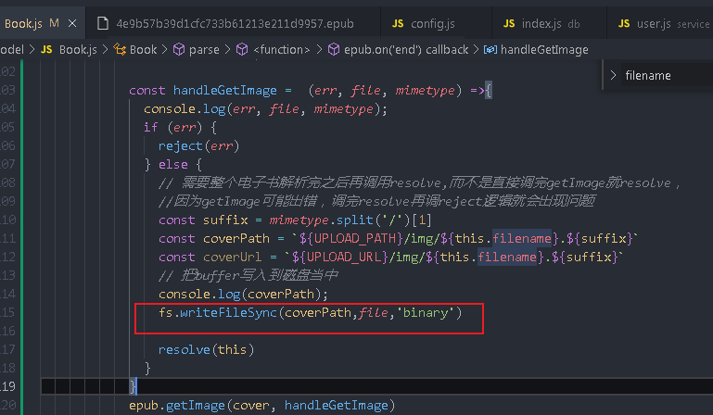Select the Book class breadcrumb
The image size is (713, 415).
pyautogui.click(x=143, y=49)
